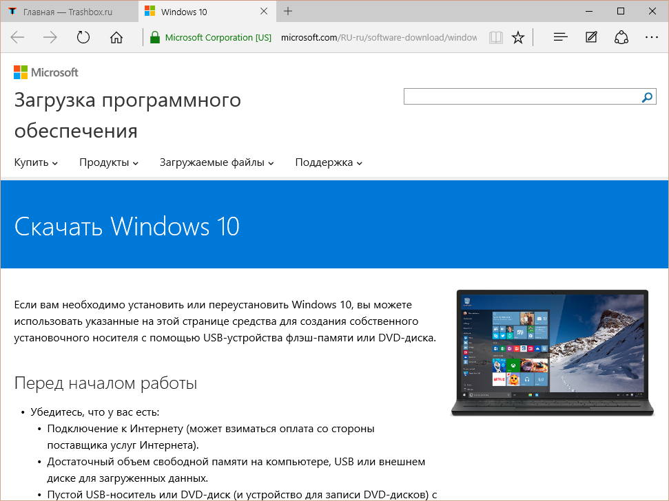669x501 pixels.
Task: Expand the Поддержка dropdown menu
Action: pos(329,163)
